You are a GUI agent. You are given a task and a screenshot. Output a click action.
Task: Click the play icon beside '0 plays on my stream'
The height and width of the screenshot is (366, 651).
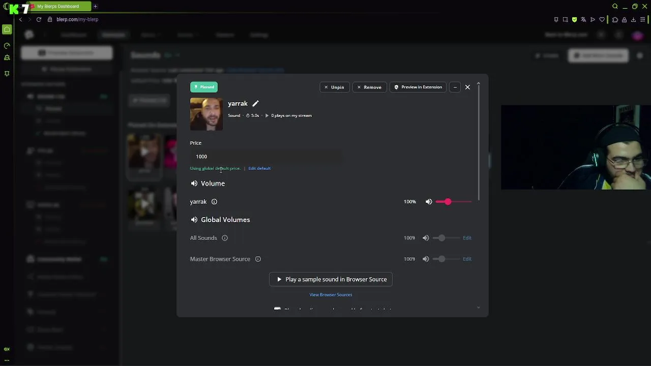point(267,115)
